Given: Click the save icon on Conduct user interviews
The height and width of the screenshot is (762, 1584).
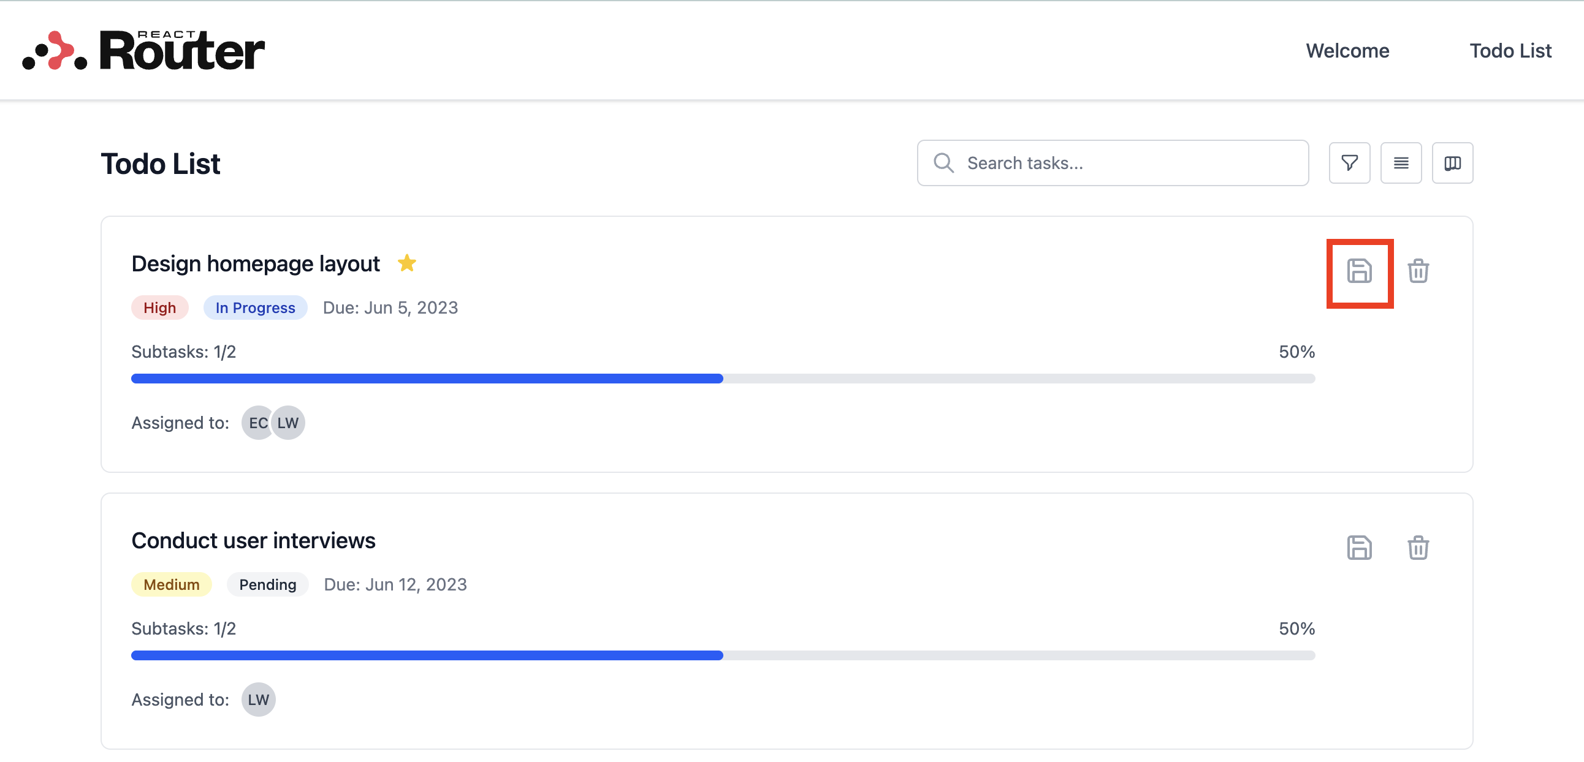Looking at the screenshot, I should pyautogui.click(x=1359, y=548).
